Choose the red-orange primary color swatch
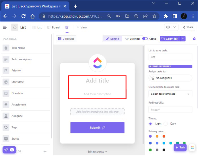Image resolution: width=198 pixels, height=156 pixels. (x=164, y=136)
